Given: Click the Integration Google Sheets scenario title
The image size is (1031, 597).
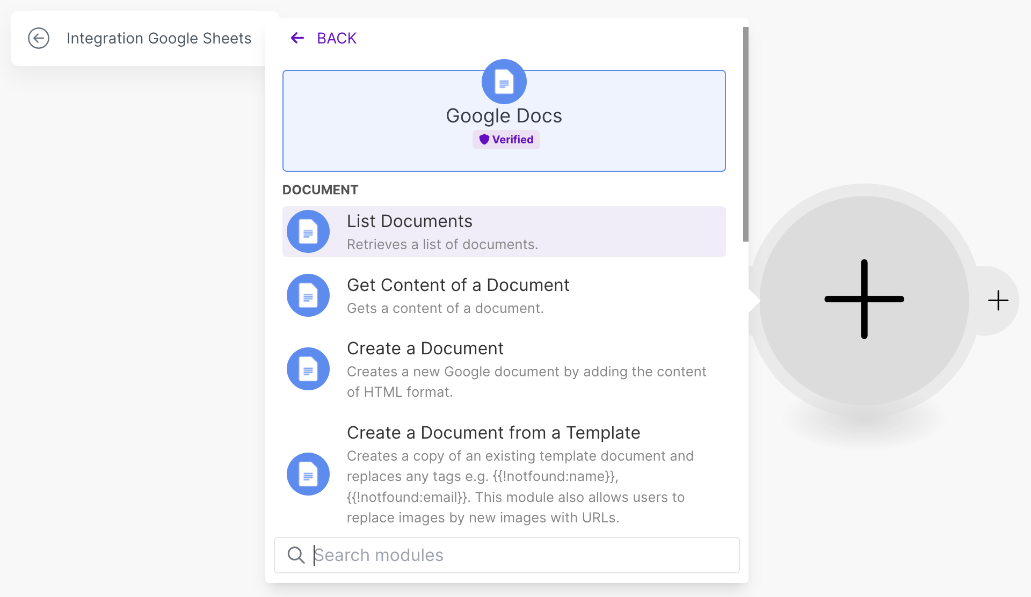Looking at the screenshot, I should (159, 38).
